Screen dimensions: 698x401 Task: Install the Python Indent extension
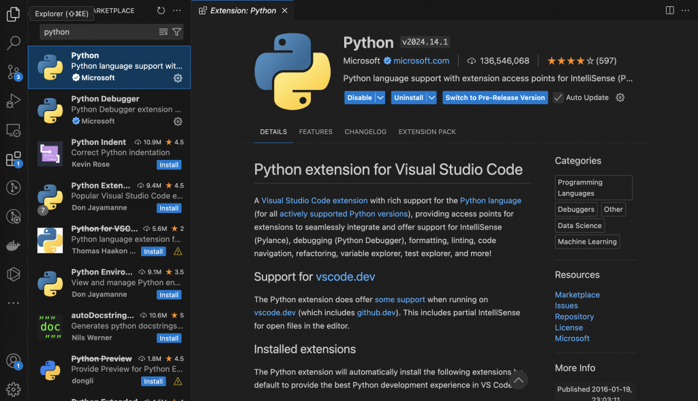169,165
